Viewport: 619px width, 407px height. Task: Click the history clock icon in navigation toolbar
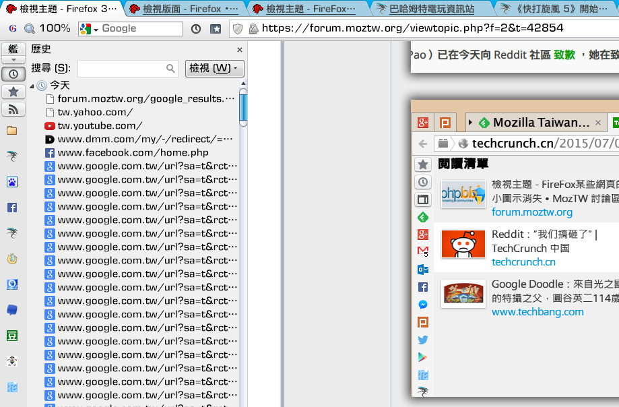196,29
